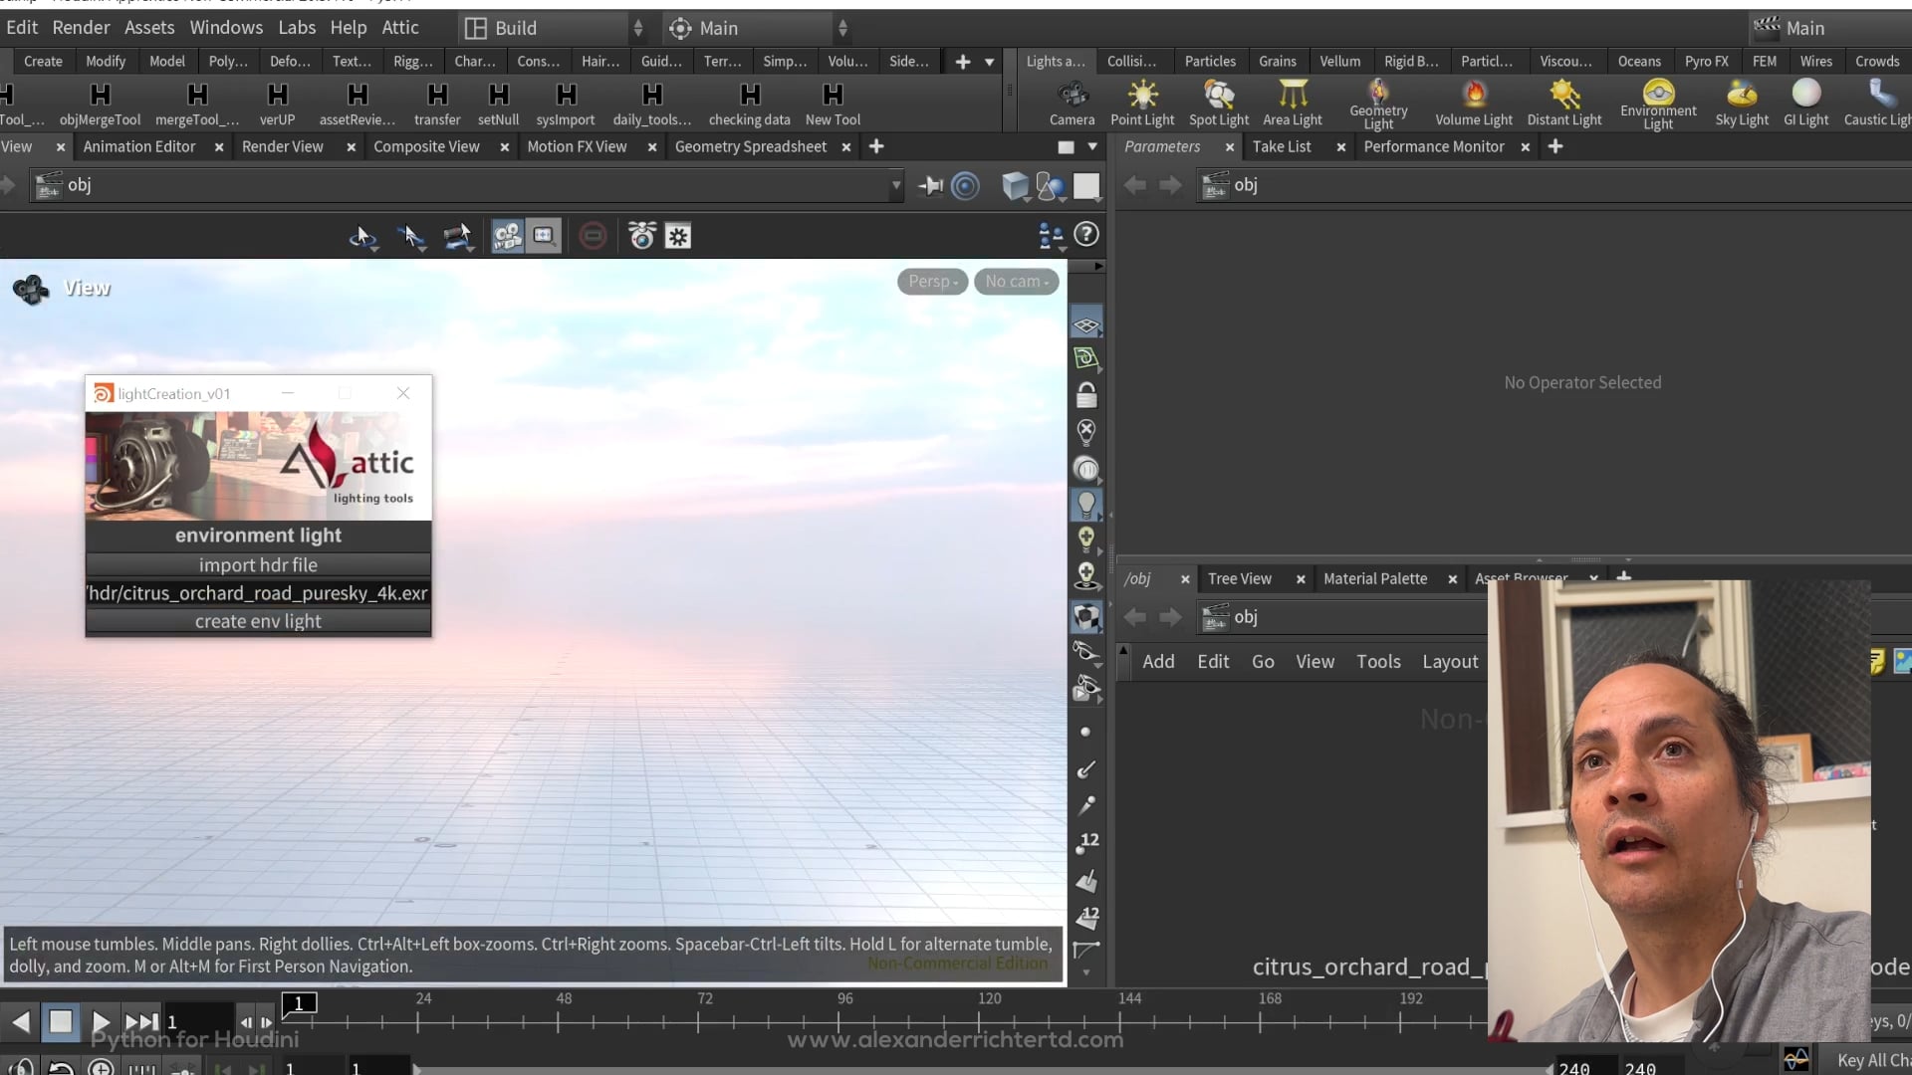
Task: Expand the viewport sidebar more-tools arrow
Action: point(1086,972)
